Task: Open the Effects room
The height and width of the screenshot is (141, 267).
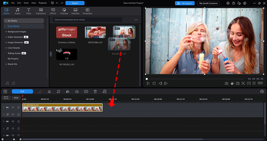Action: [53, 11]
